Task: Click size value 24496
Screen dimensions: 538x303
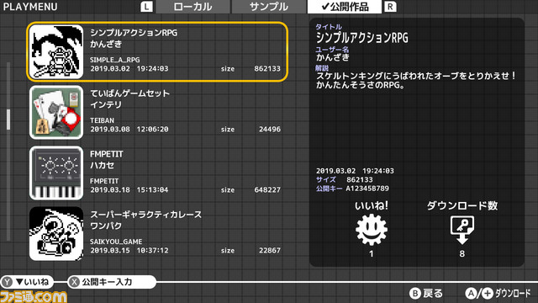Action: 270,129
